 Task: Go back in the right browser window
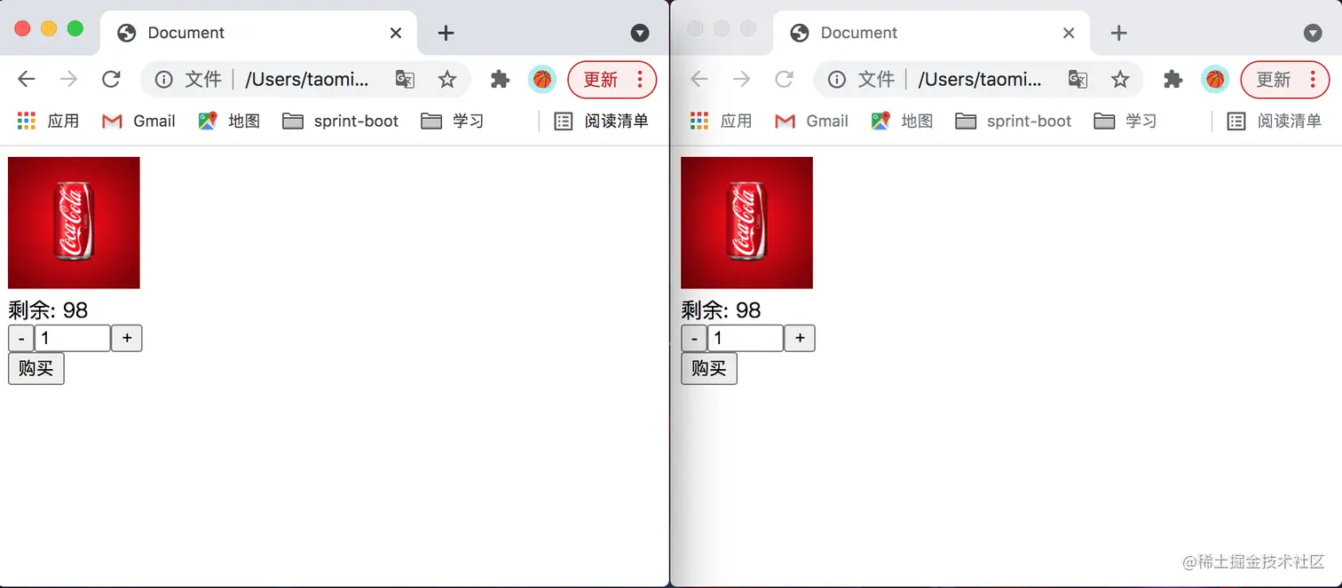tap(699, 80)
